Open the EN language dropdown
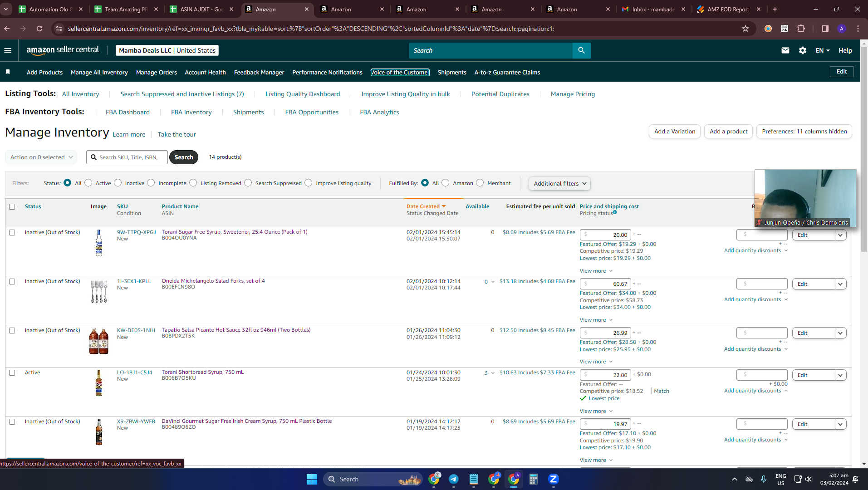This screenshot has height=490, width=868. tap(822, 50)
